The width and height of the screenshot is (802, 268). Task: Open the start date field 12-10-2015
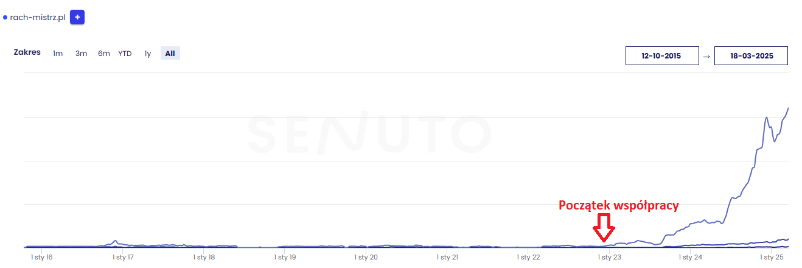(661, 55)
